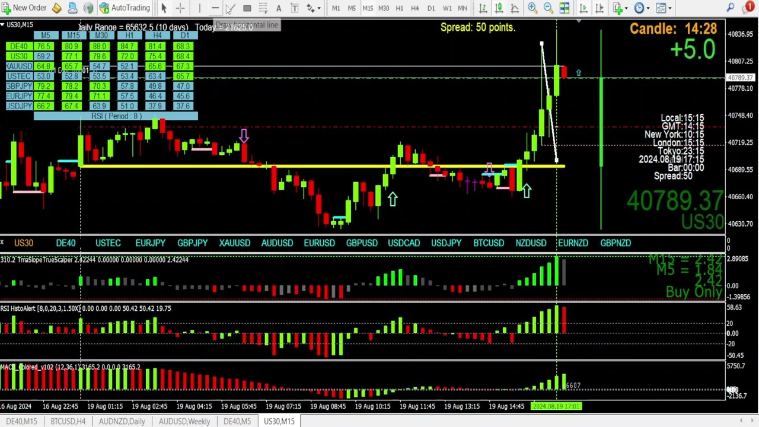This screenshot has width=759, height=427.
Task: Open the arrows objects dropdown
Action: [x=313, y=8]
